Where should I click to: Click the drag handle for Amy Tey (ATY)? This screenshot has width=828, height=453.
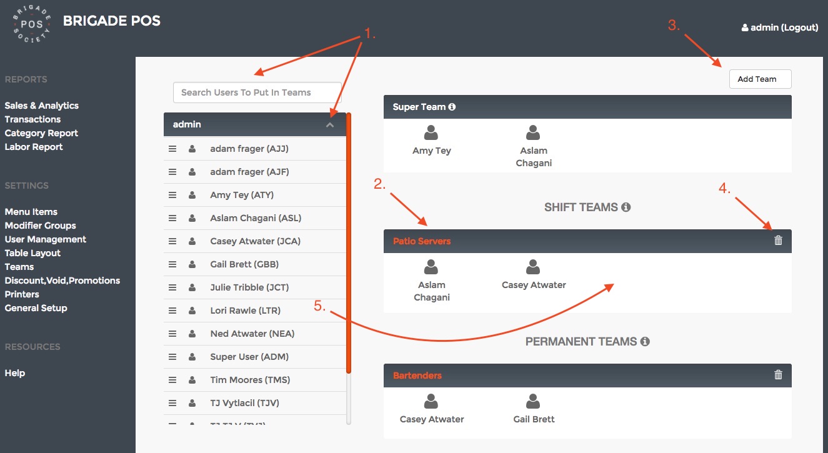(172, 195)
